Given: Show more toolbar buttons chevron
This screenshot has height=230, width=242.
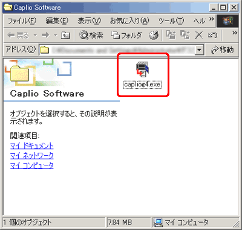Looking at the screenshot, I should (x=235, y=33).
